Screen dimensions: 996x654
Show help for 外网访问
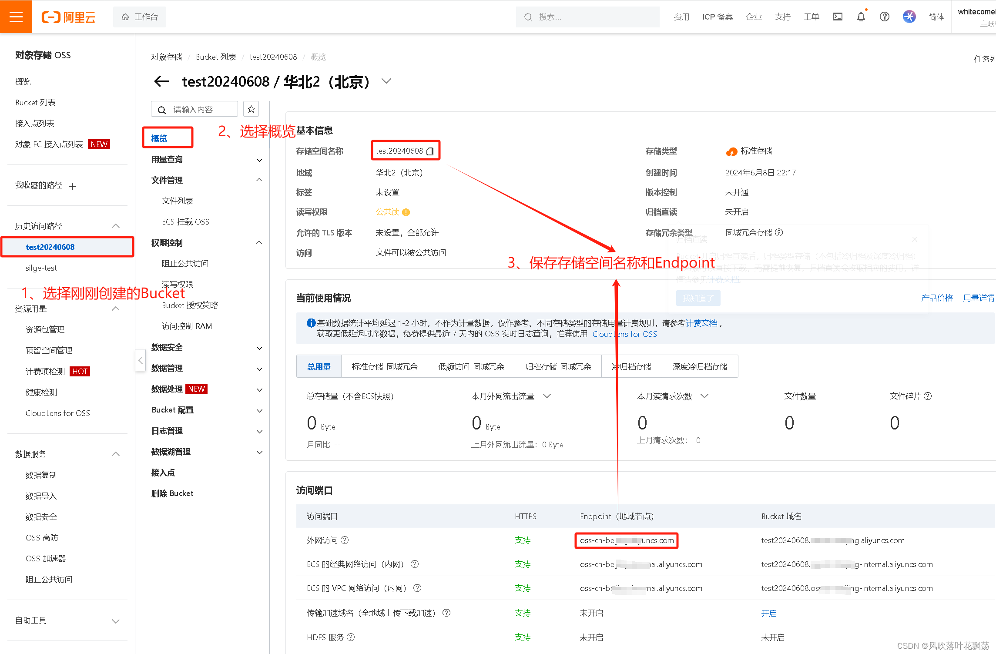[345, 540]
